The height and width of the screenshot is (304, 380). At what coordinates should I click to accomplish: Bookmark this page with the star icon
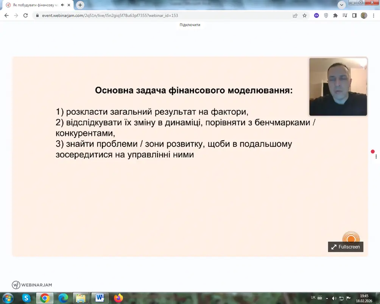(x=305, y=16)
